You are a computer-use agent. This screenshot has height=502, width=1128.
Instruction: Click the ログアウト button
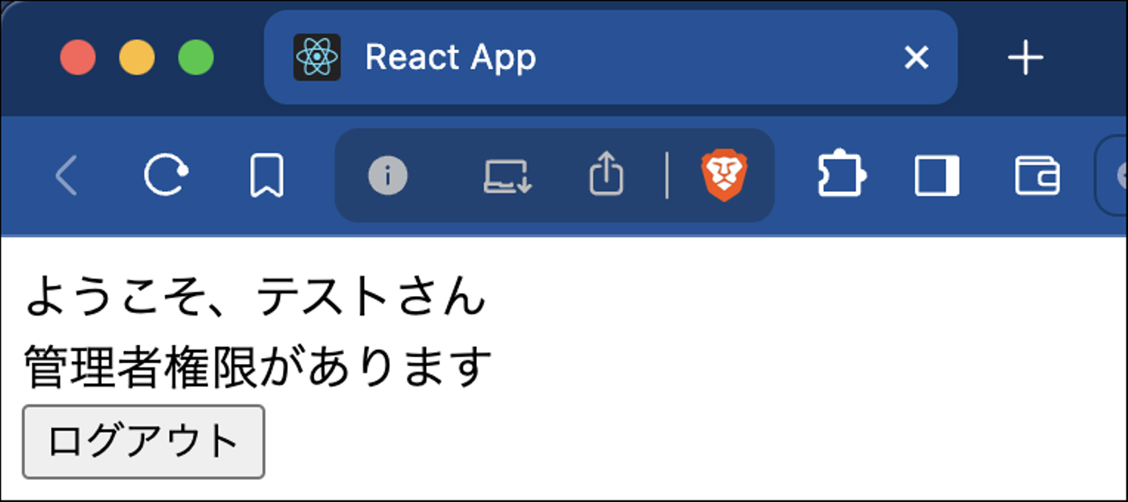coord(143,442)
